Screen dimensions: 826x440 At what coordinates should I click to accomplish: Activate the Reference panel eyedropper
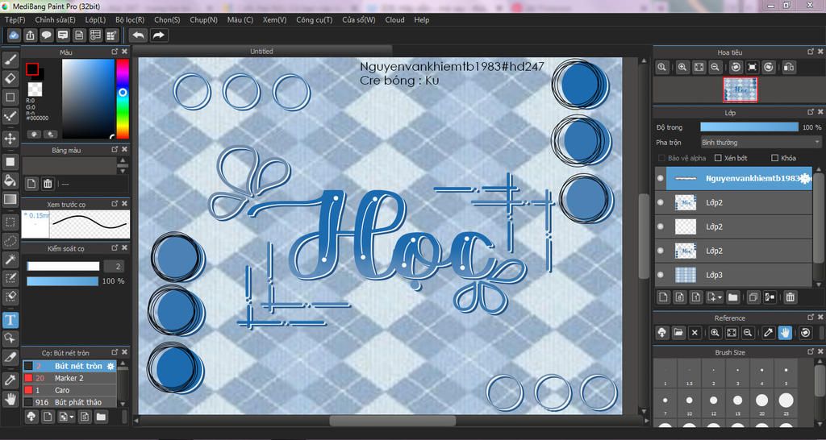[x=769, y=332]
